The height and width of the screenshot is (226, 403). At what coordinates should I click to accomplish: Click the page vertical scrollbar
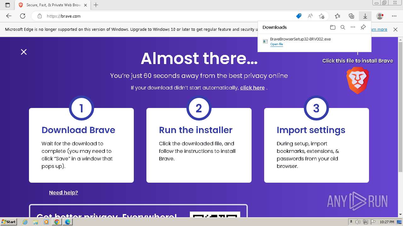tap(400, 107)
